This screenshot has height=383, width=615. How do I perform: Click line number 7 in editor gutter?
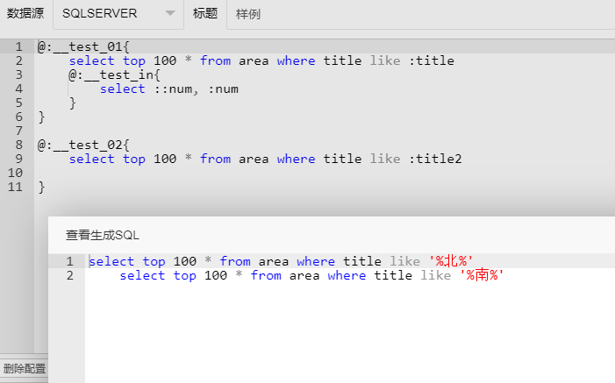point(18,131)
